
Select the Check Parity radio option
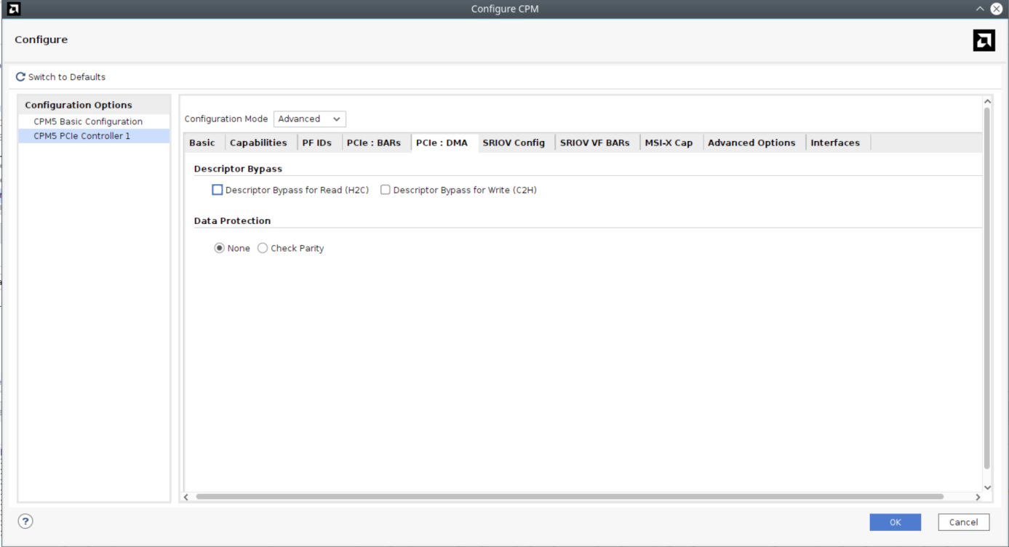pyautogui.click(x=263, y=248)
